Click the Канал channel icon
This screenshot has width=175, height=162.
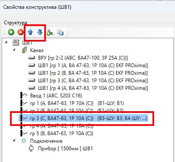(x=25, y=50)
